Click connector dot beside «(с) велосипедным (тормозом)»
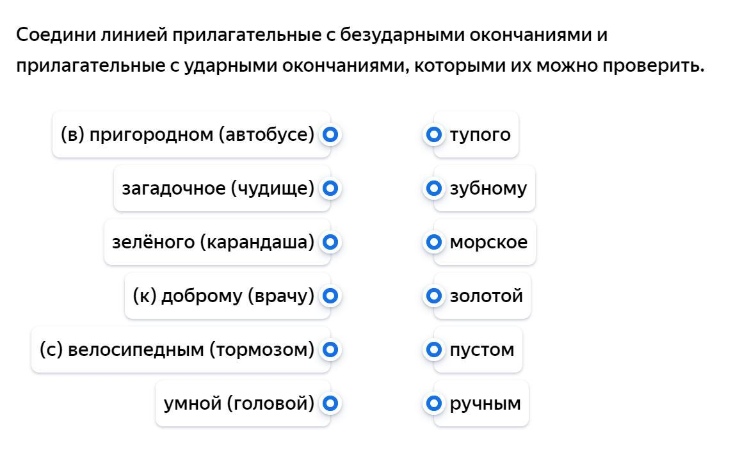Screen dimensions: 733x450 point(330,350)
